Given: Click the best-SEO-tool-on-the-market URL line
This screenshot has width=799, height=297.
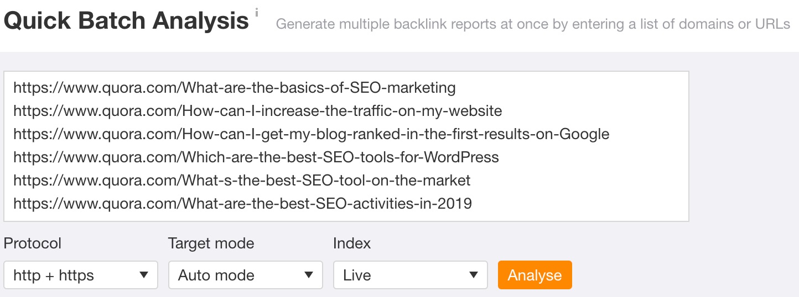Looking at the screenshot, I should coord(242,181).
